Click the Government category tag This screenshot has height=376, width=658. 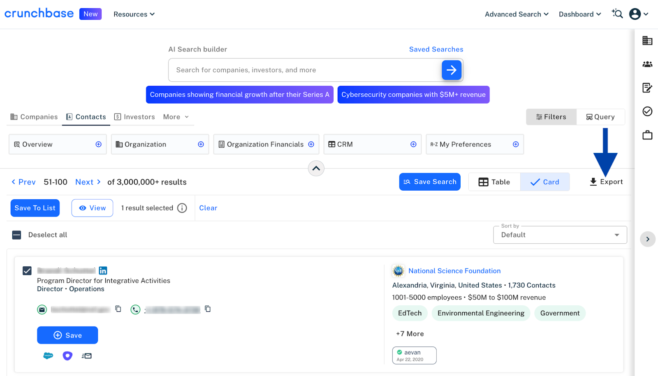click(560, 313)
